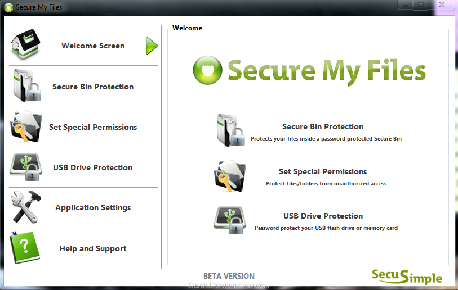Click the Secure My Files title bar icon
458x290 pixels.
[x=8, y=7]
